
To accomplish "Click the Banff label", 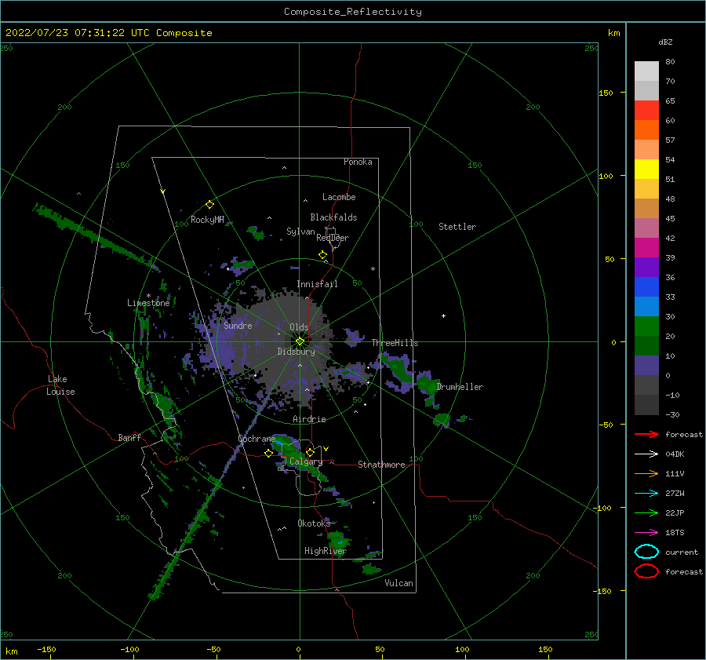I will click(x=129, y=437).
